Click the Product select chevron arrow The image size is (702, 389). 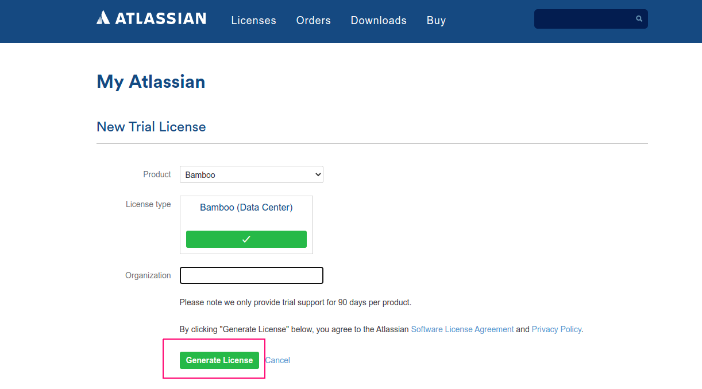[318, 174]
